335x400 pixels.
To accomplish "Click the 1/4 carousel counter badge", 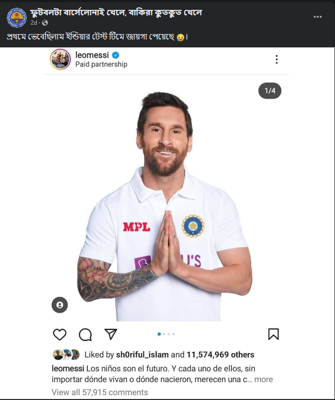I will pos(270,91).
